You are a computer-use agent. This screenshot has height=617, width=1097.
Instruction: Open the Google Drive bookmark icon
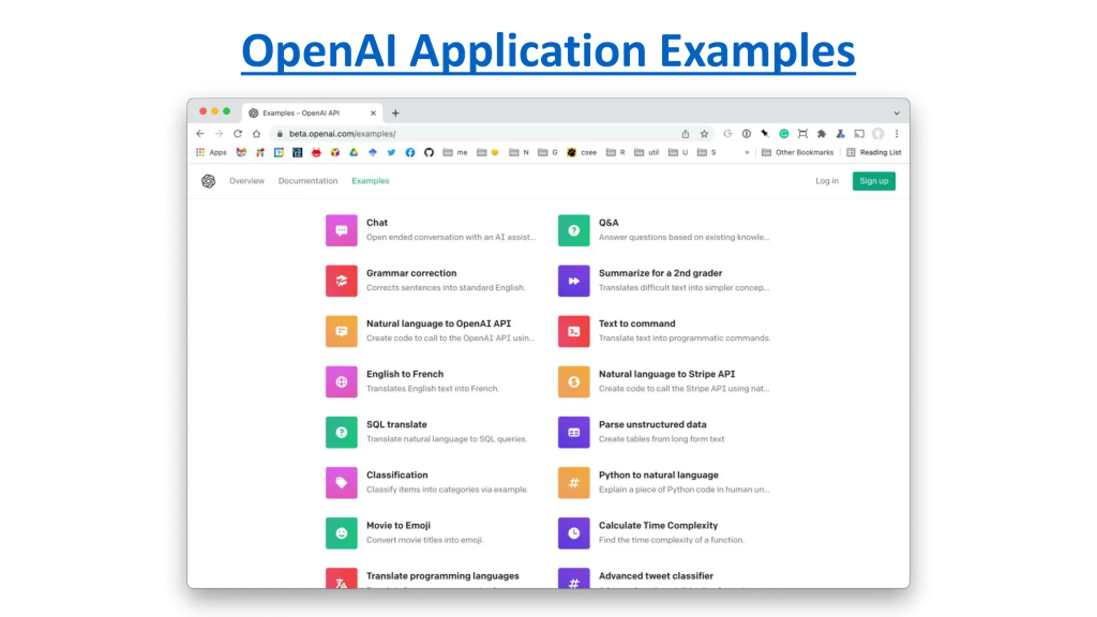tap(354, 152)
